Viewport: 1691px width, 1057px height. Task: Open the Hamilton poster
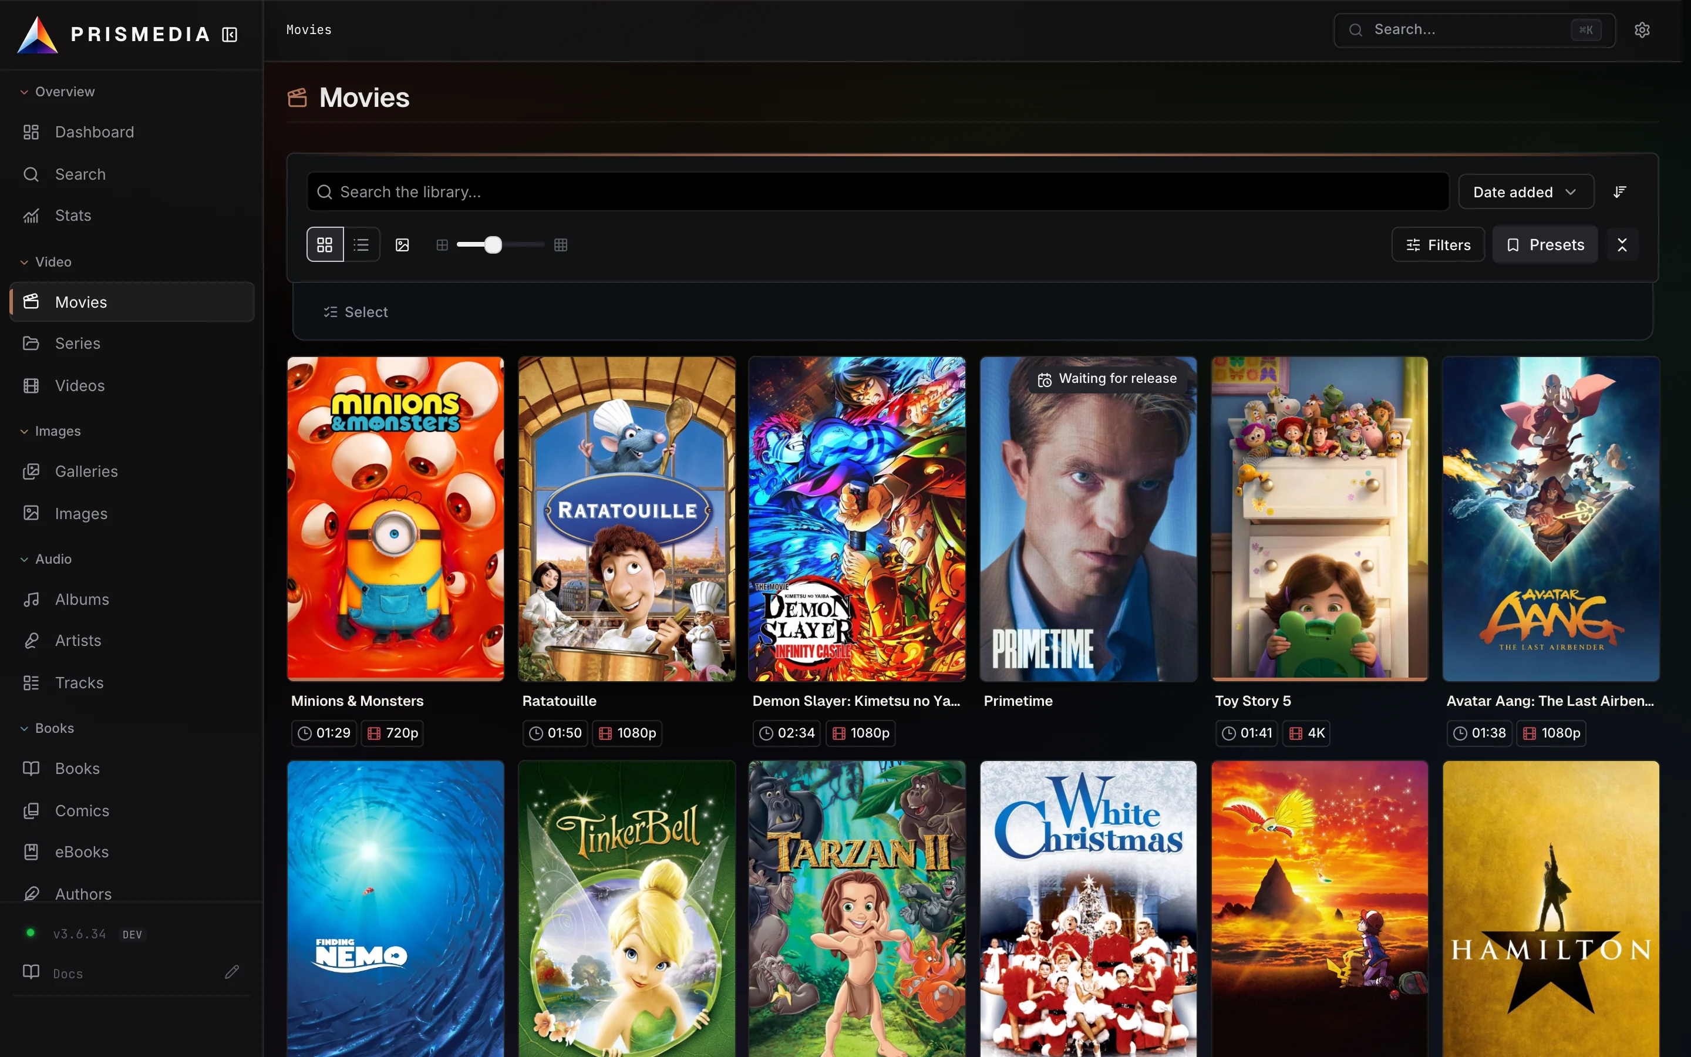pos(1551,909)
